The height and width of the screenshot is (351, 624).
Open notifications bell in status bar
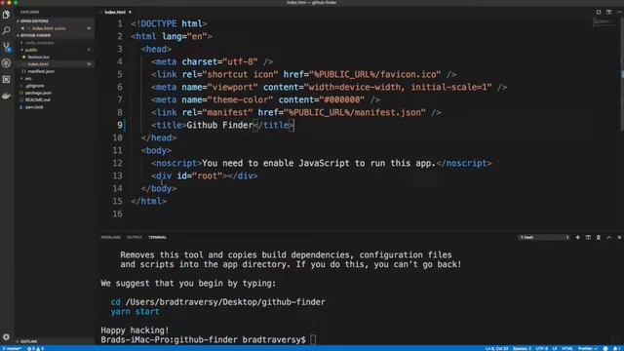click(615, 348)
